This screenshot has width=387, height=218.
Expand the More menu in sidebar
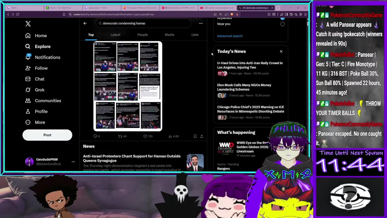pyautogui.click(x=35, y=122)
